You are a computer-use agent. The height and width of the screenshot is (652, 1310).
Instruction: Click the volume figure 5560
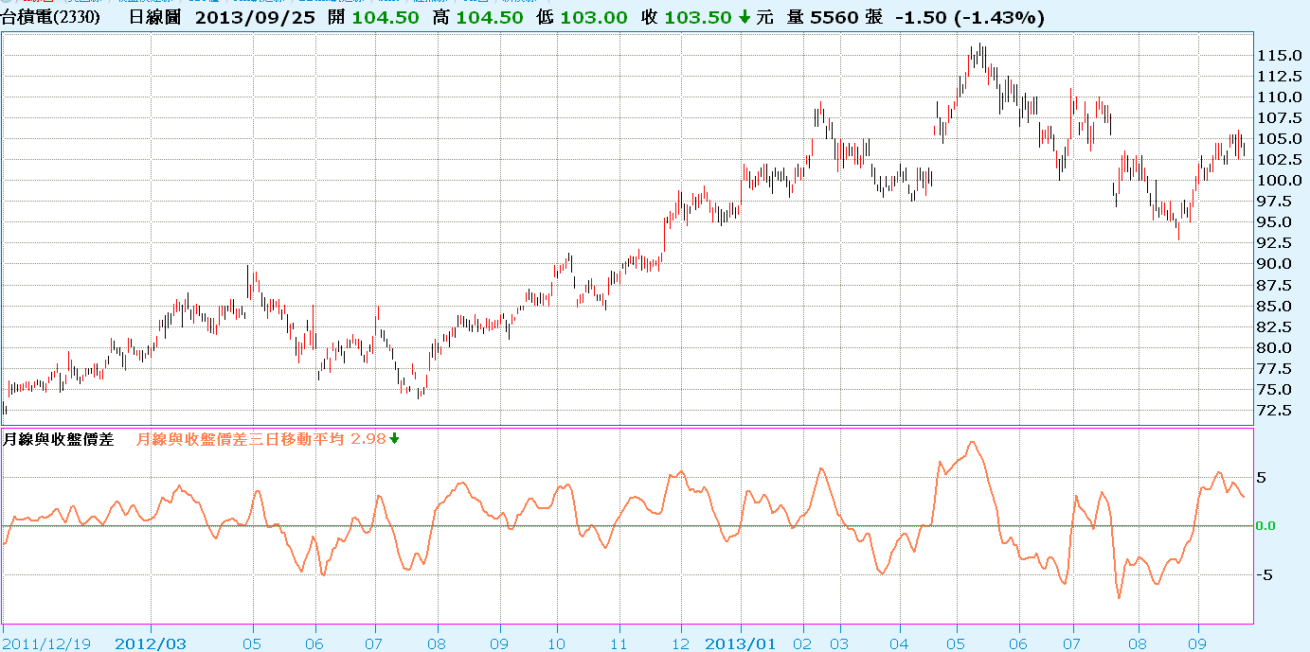pos(838,17)
